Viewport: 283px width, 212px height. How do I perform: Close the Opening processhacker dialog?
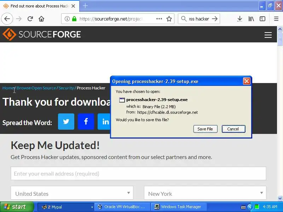[247, 81]
